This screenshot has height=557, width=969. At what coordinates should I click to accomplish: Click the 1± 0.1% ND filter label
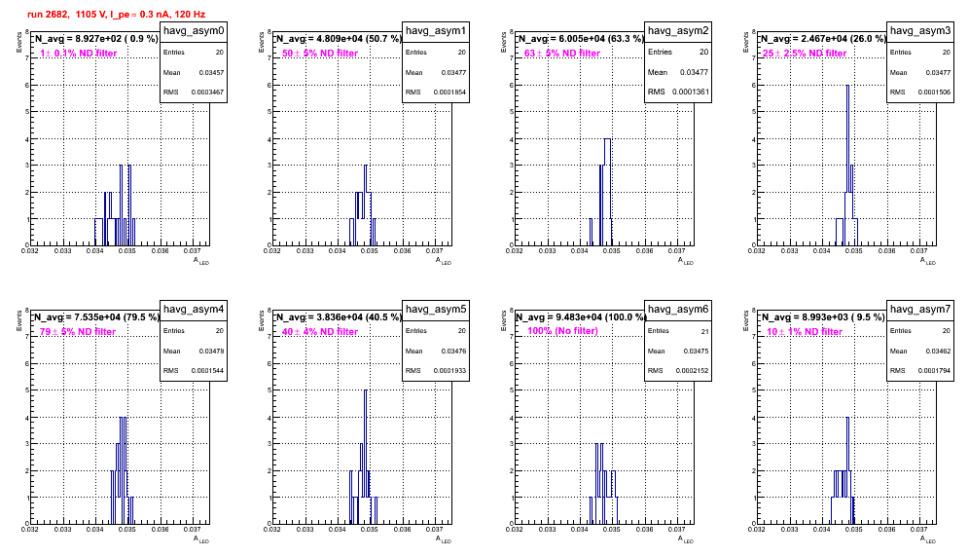coord(78,54)
